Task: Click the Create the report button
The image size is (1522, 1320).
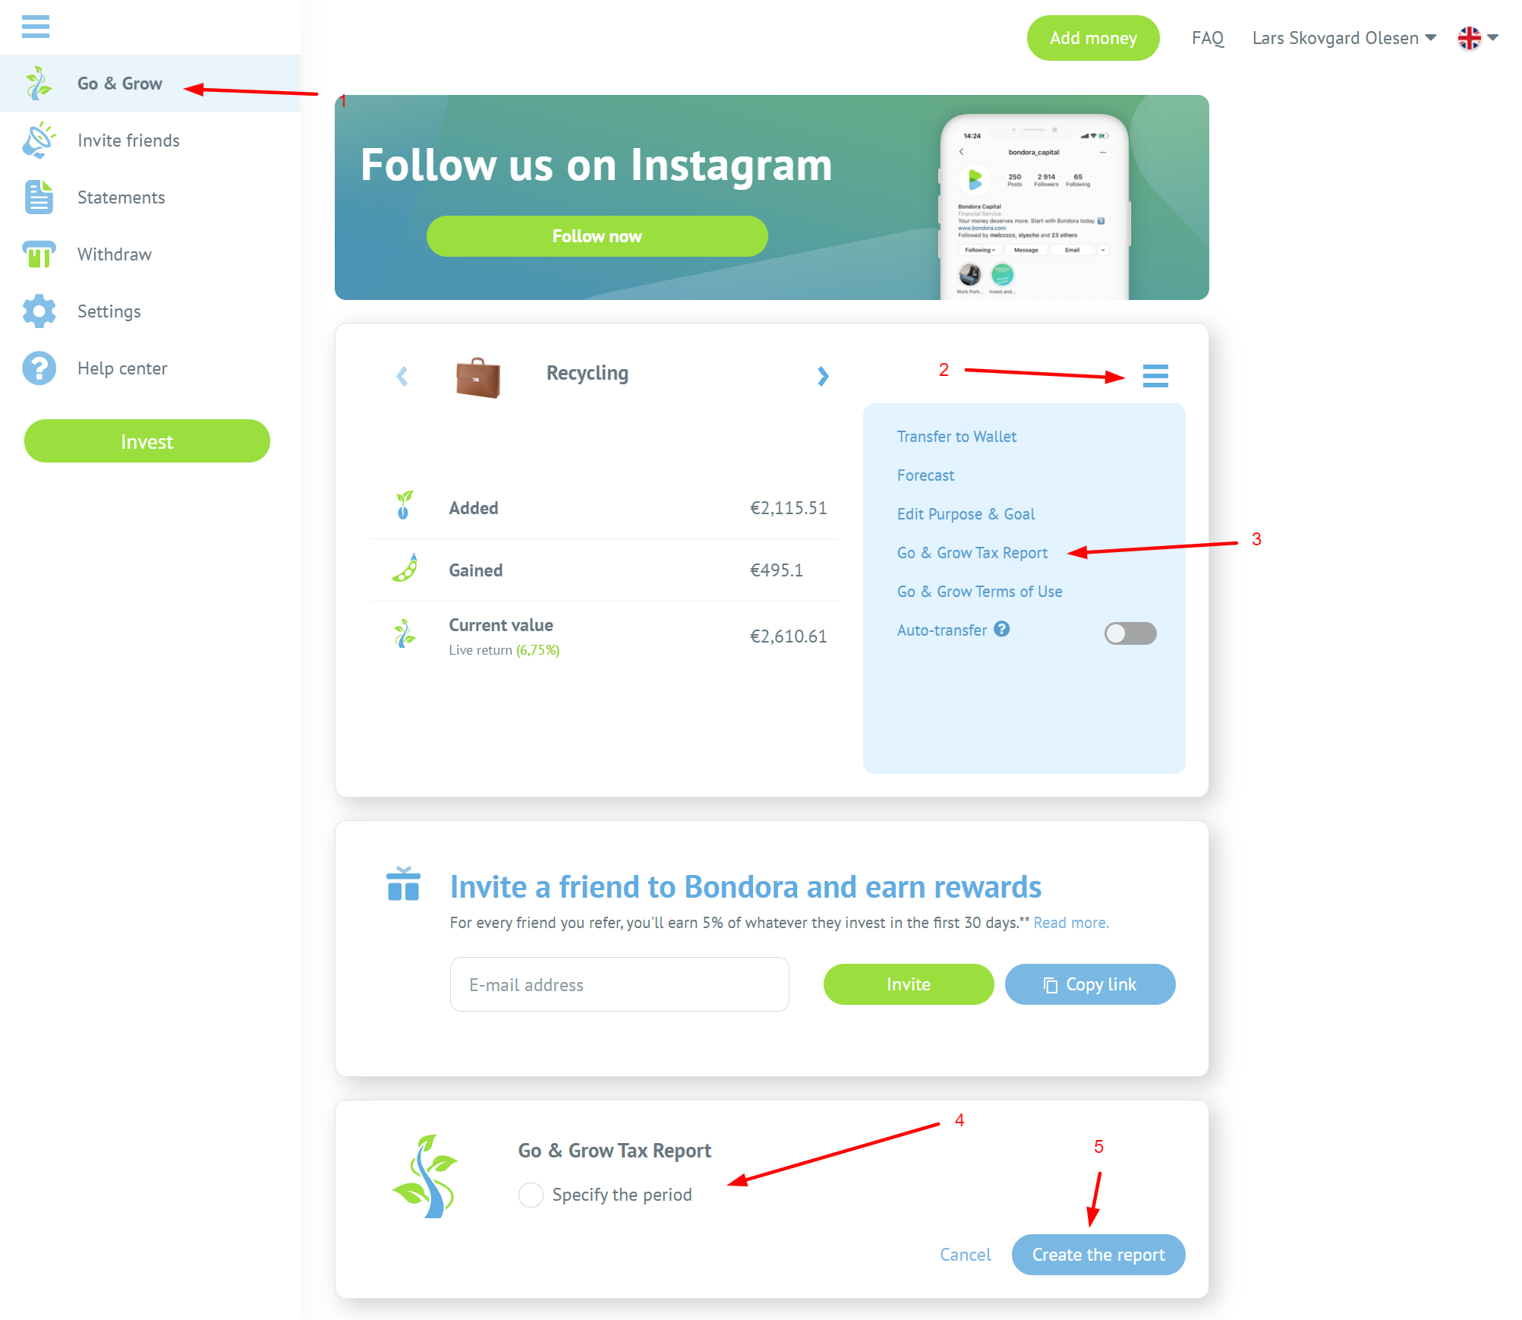Action: click(1098, 1254)
